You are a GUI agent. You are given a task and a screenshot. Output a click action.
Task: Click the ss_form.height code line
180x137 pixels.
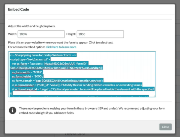28,76
